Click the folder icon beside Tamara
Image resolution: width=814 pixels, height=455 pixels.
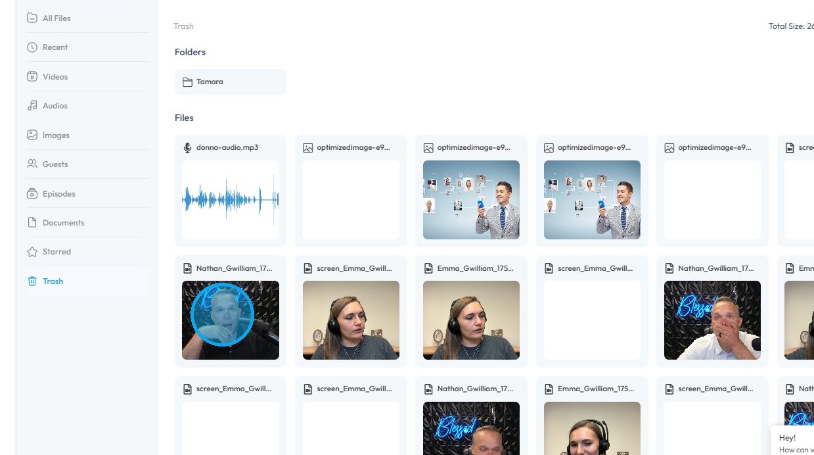click(x=187, y=82)
